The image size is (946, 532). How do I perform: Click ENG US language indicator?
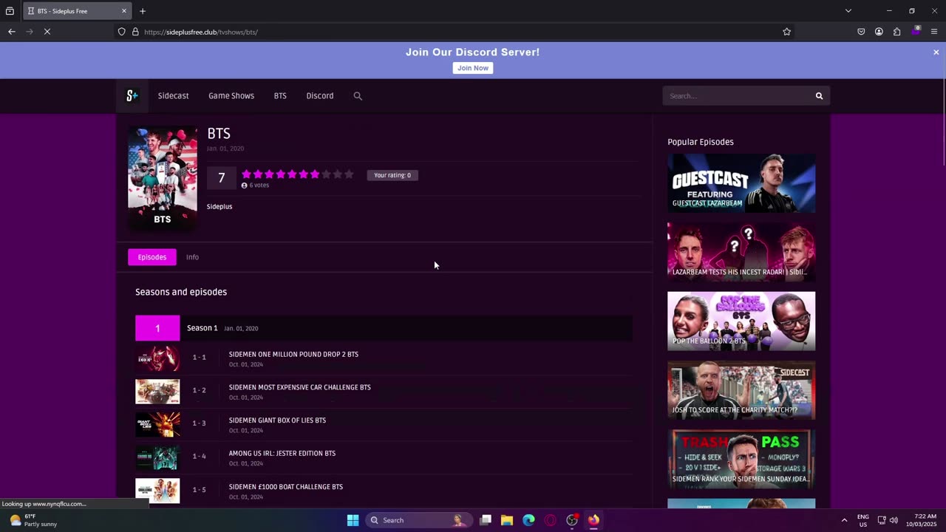pos(862,520)
